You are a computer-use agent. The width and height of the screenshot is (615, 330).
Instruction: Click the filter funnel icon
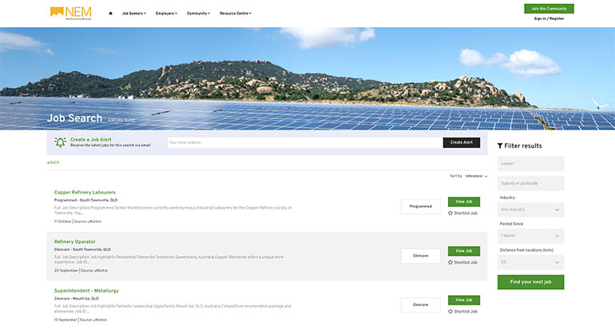click(500, 146)
